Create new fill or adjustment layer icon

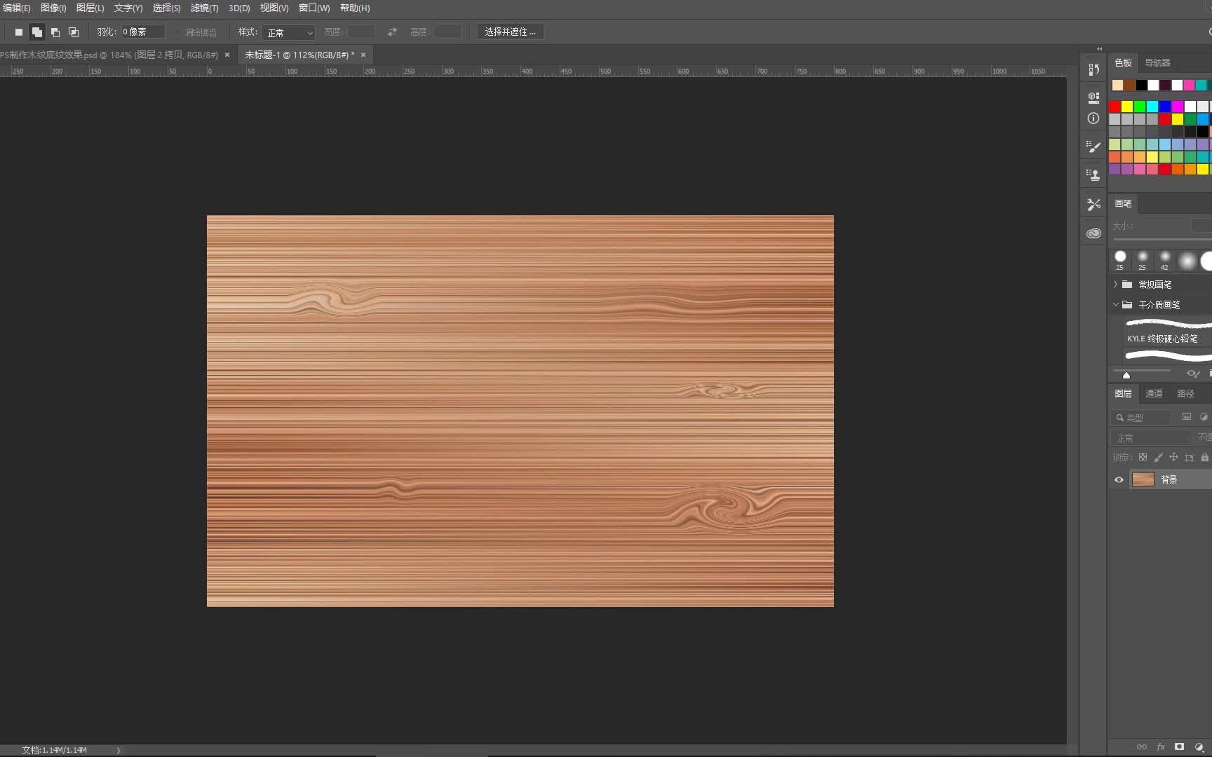(1199, 747)
